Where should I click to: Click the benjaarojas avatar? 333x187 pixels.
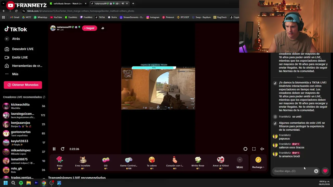(x=6, y=124)
